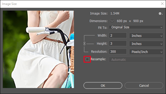Click the Height input field
The height and width of the screenshot is (94, 166).
pyautogui.click(x=118, y=44)
